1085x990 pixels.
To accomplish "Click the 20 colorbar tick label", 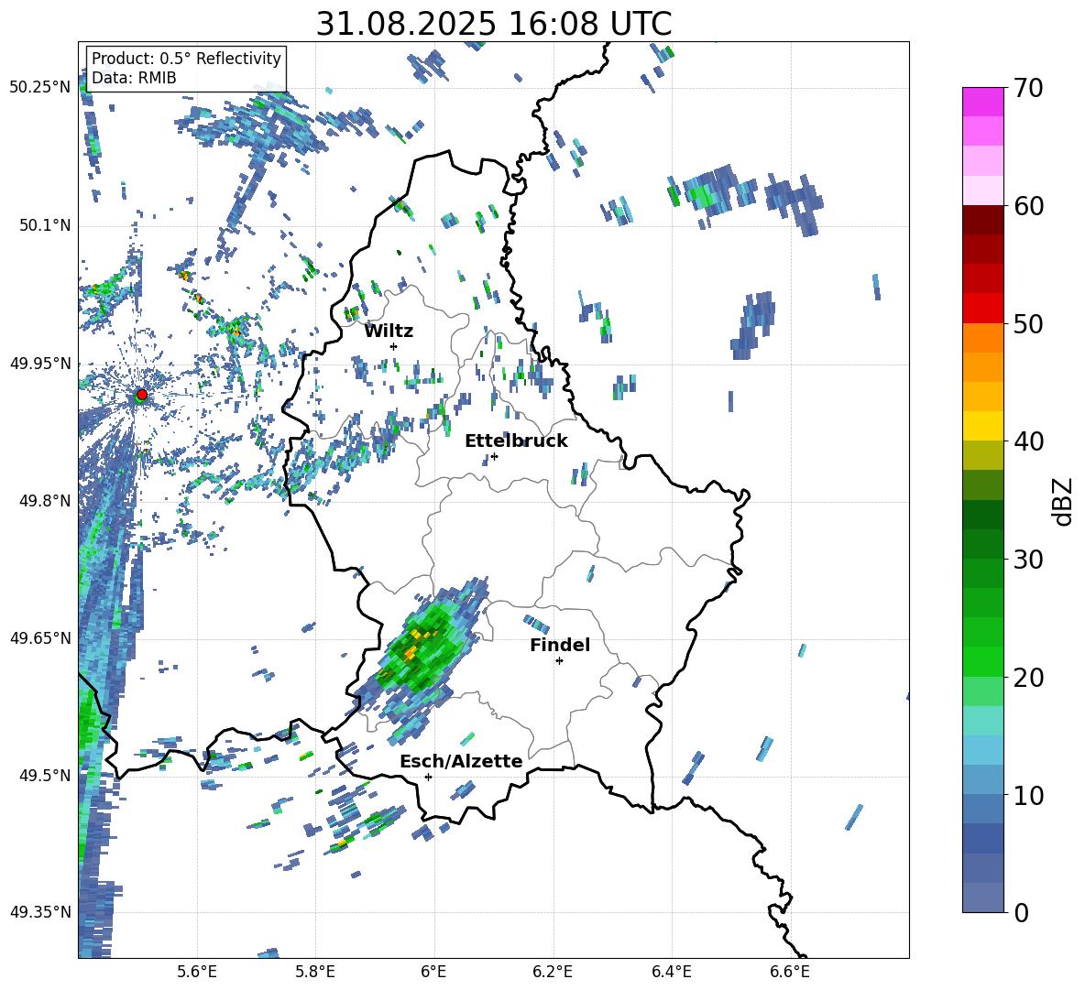I will [1027, 678].
